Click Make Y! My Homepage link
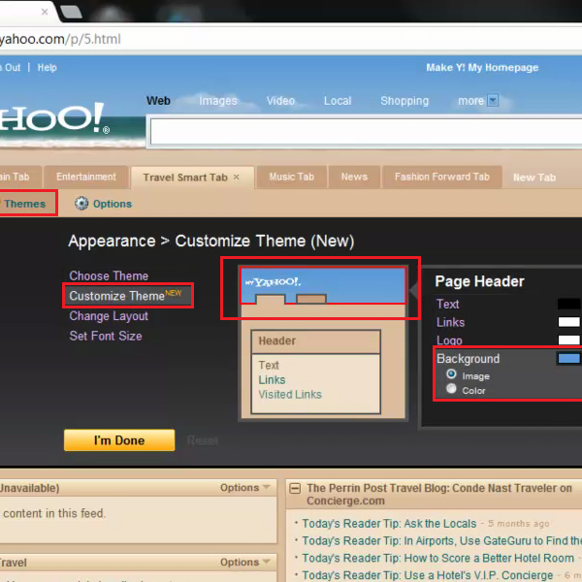The width and height of the screenshot is (582, 582). (x=482, y=68)
